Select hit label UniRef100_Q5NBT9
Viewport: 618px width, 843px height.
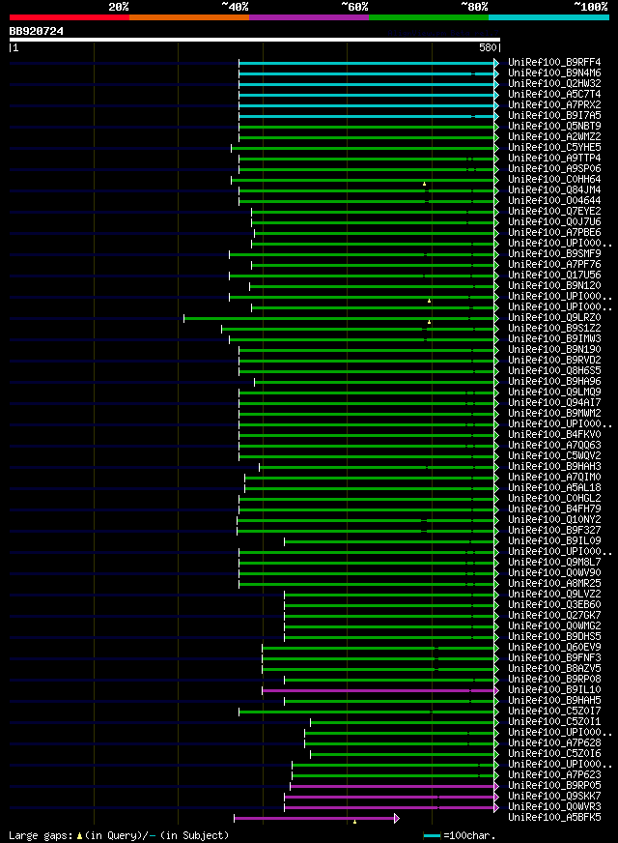(554, 127)
